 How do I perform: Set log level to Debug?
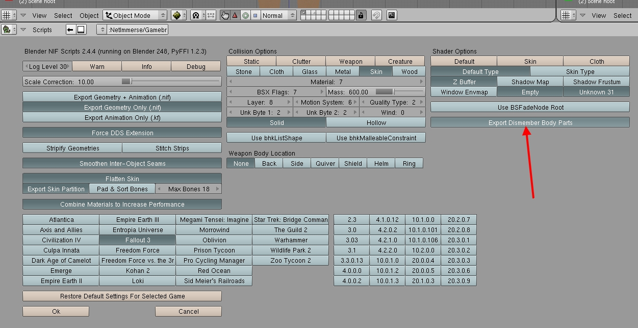(x=196, y=66)
